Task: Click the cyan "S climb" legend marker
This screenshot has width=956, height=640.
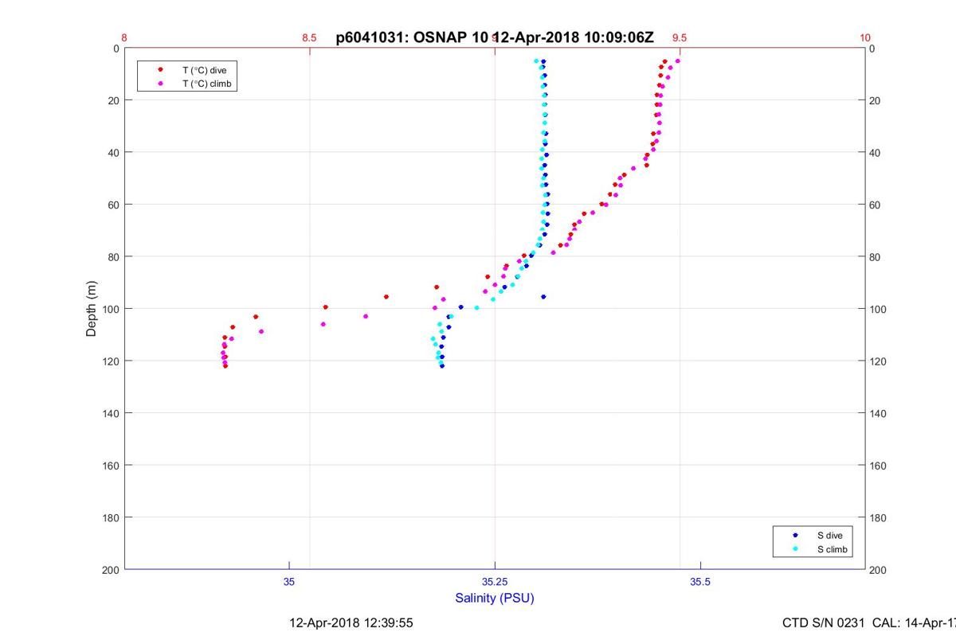Action: tap(795, 549)
